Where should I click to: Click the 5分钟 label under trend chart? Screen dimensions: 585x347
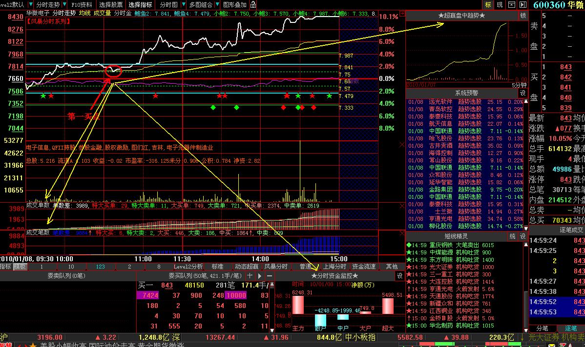(519, 85)
